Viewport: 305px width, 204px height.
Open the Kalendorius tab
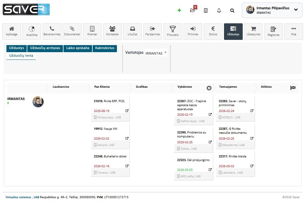coord(105,48)
